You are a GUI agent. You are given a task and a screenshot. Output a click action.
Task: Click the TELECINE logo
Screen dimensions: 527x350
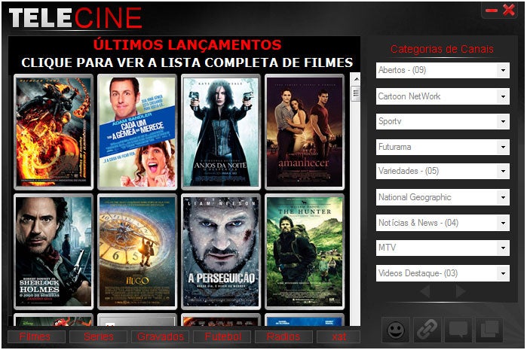click(x=75, y=18)
